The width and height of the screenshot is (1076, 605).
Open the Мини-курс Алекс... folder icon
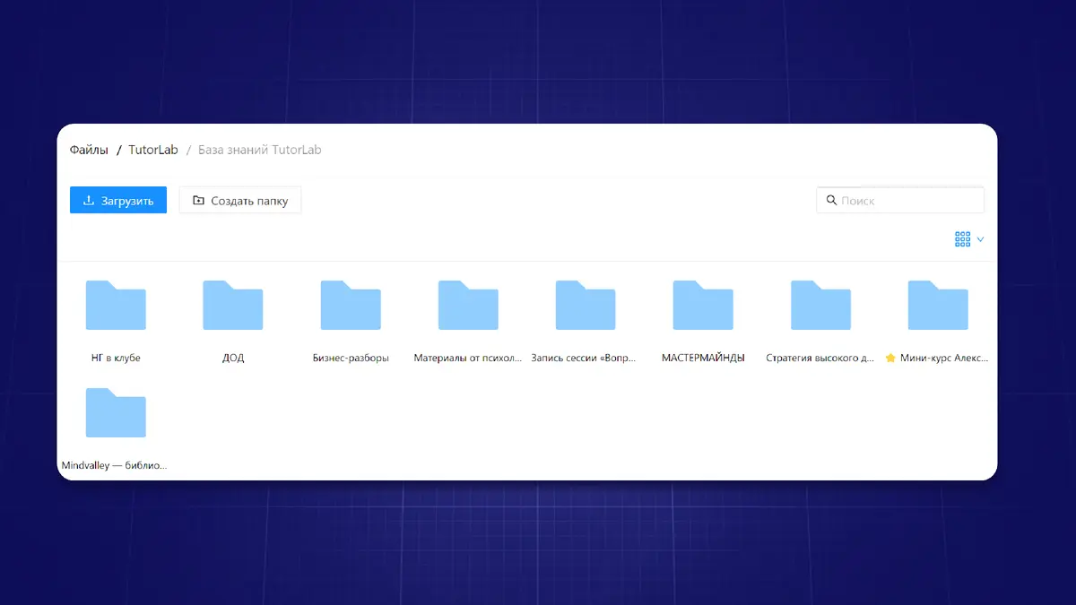click(938, 306)
